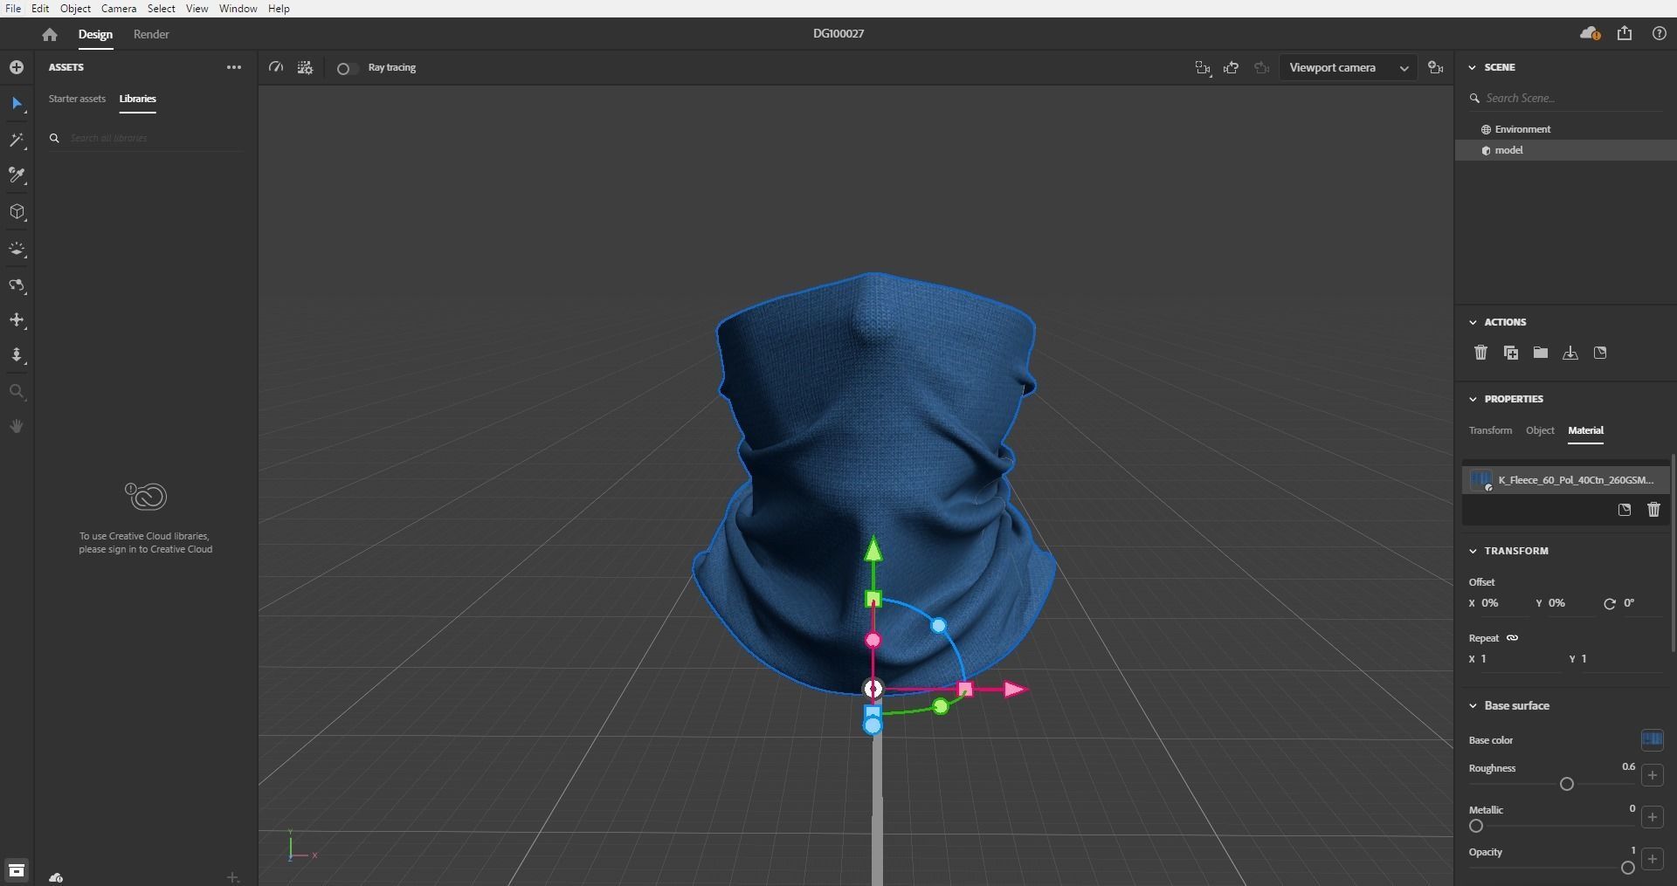1677x886 pixels.
Task: Click the Search Scene field
Action: pyautogui.click(x=1565, y=98)
